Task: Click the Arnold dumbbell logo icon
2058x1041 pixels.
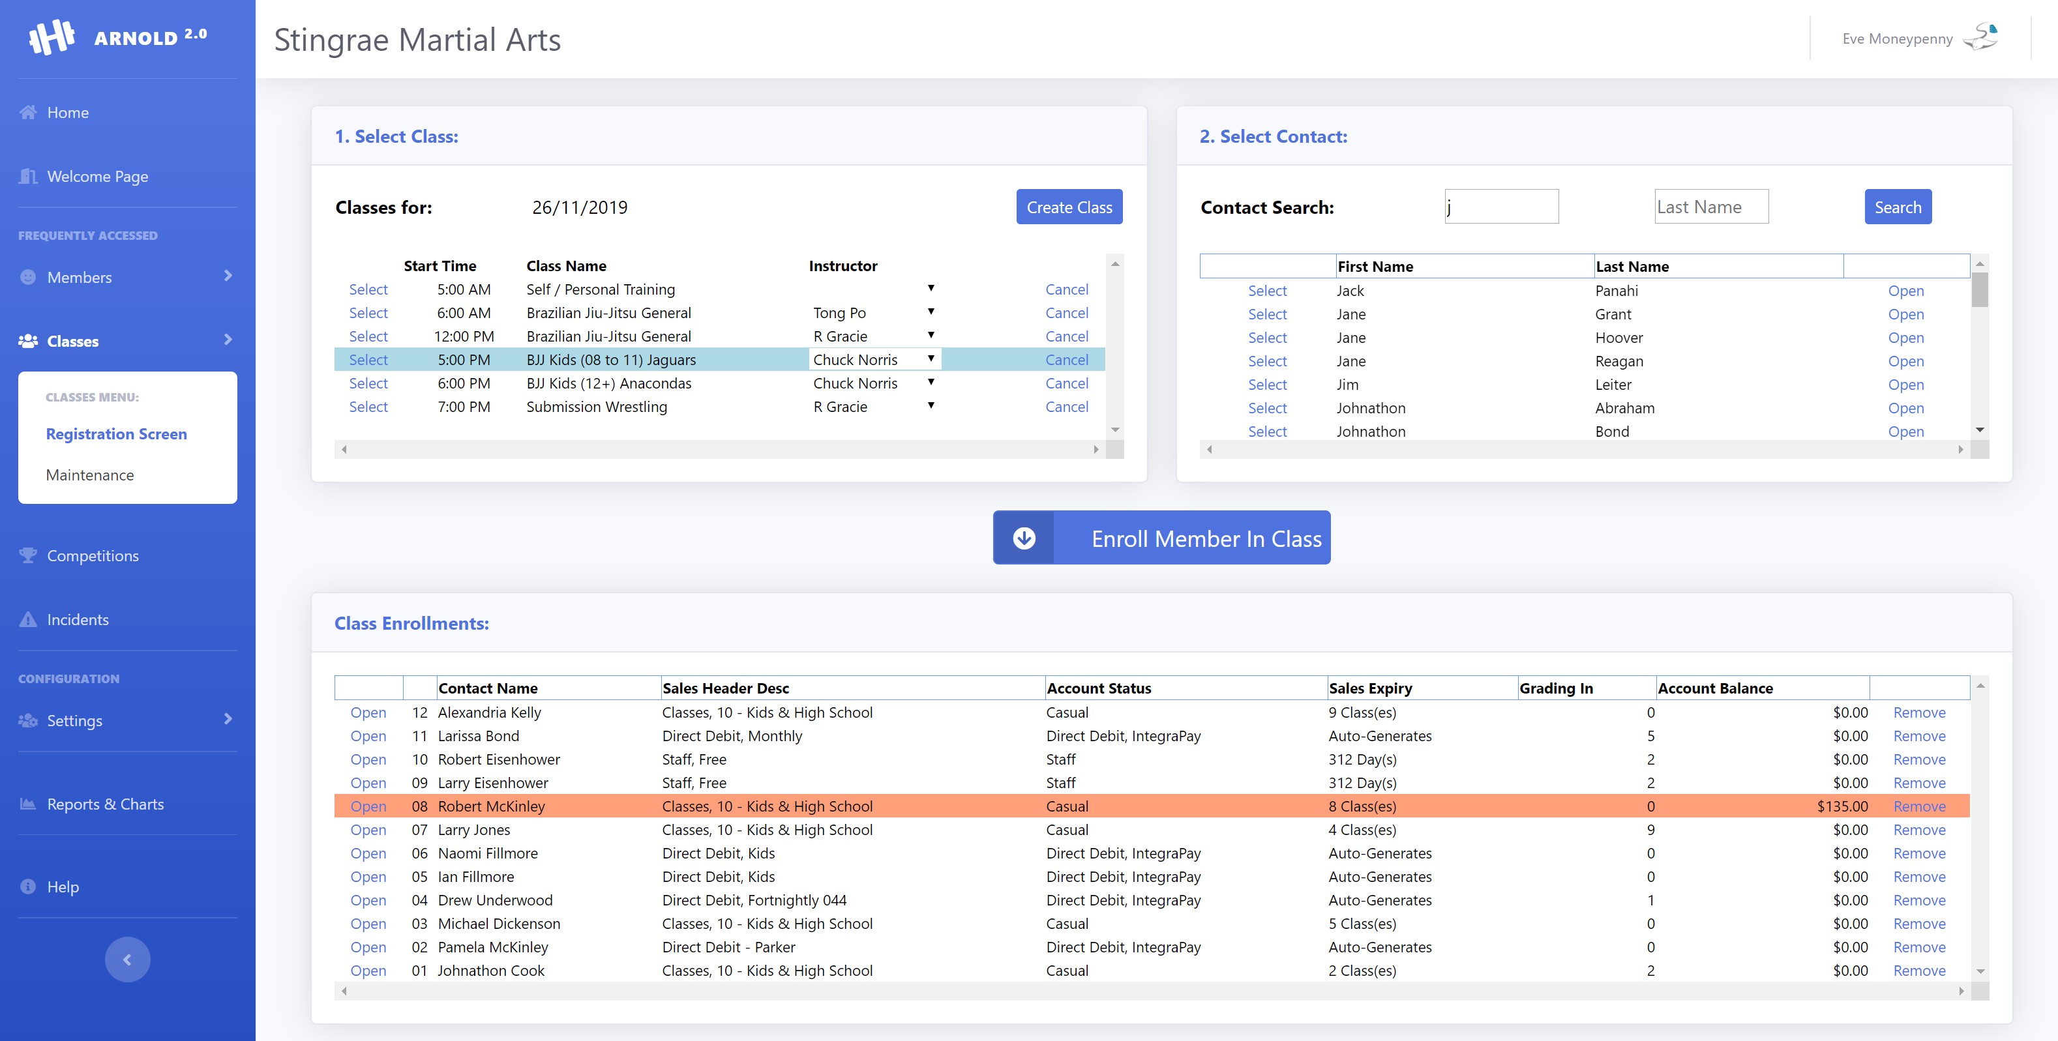Action: tap(51, 37)
